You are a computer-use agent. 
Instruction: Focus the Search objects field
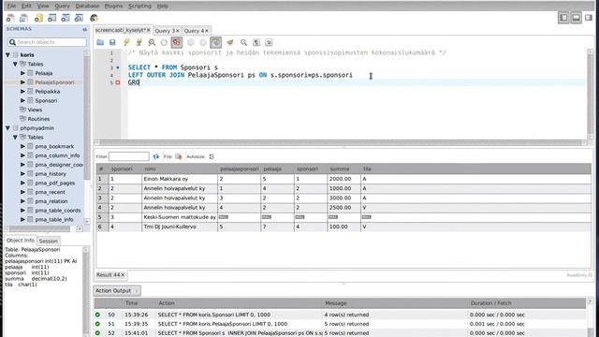click(x=48, y=42)
